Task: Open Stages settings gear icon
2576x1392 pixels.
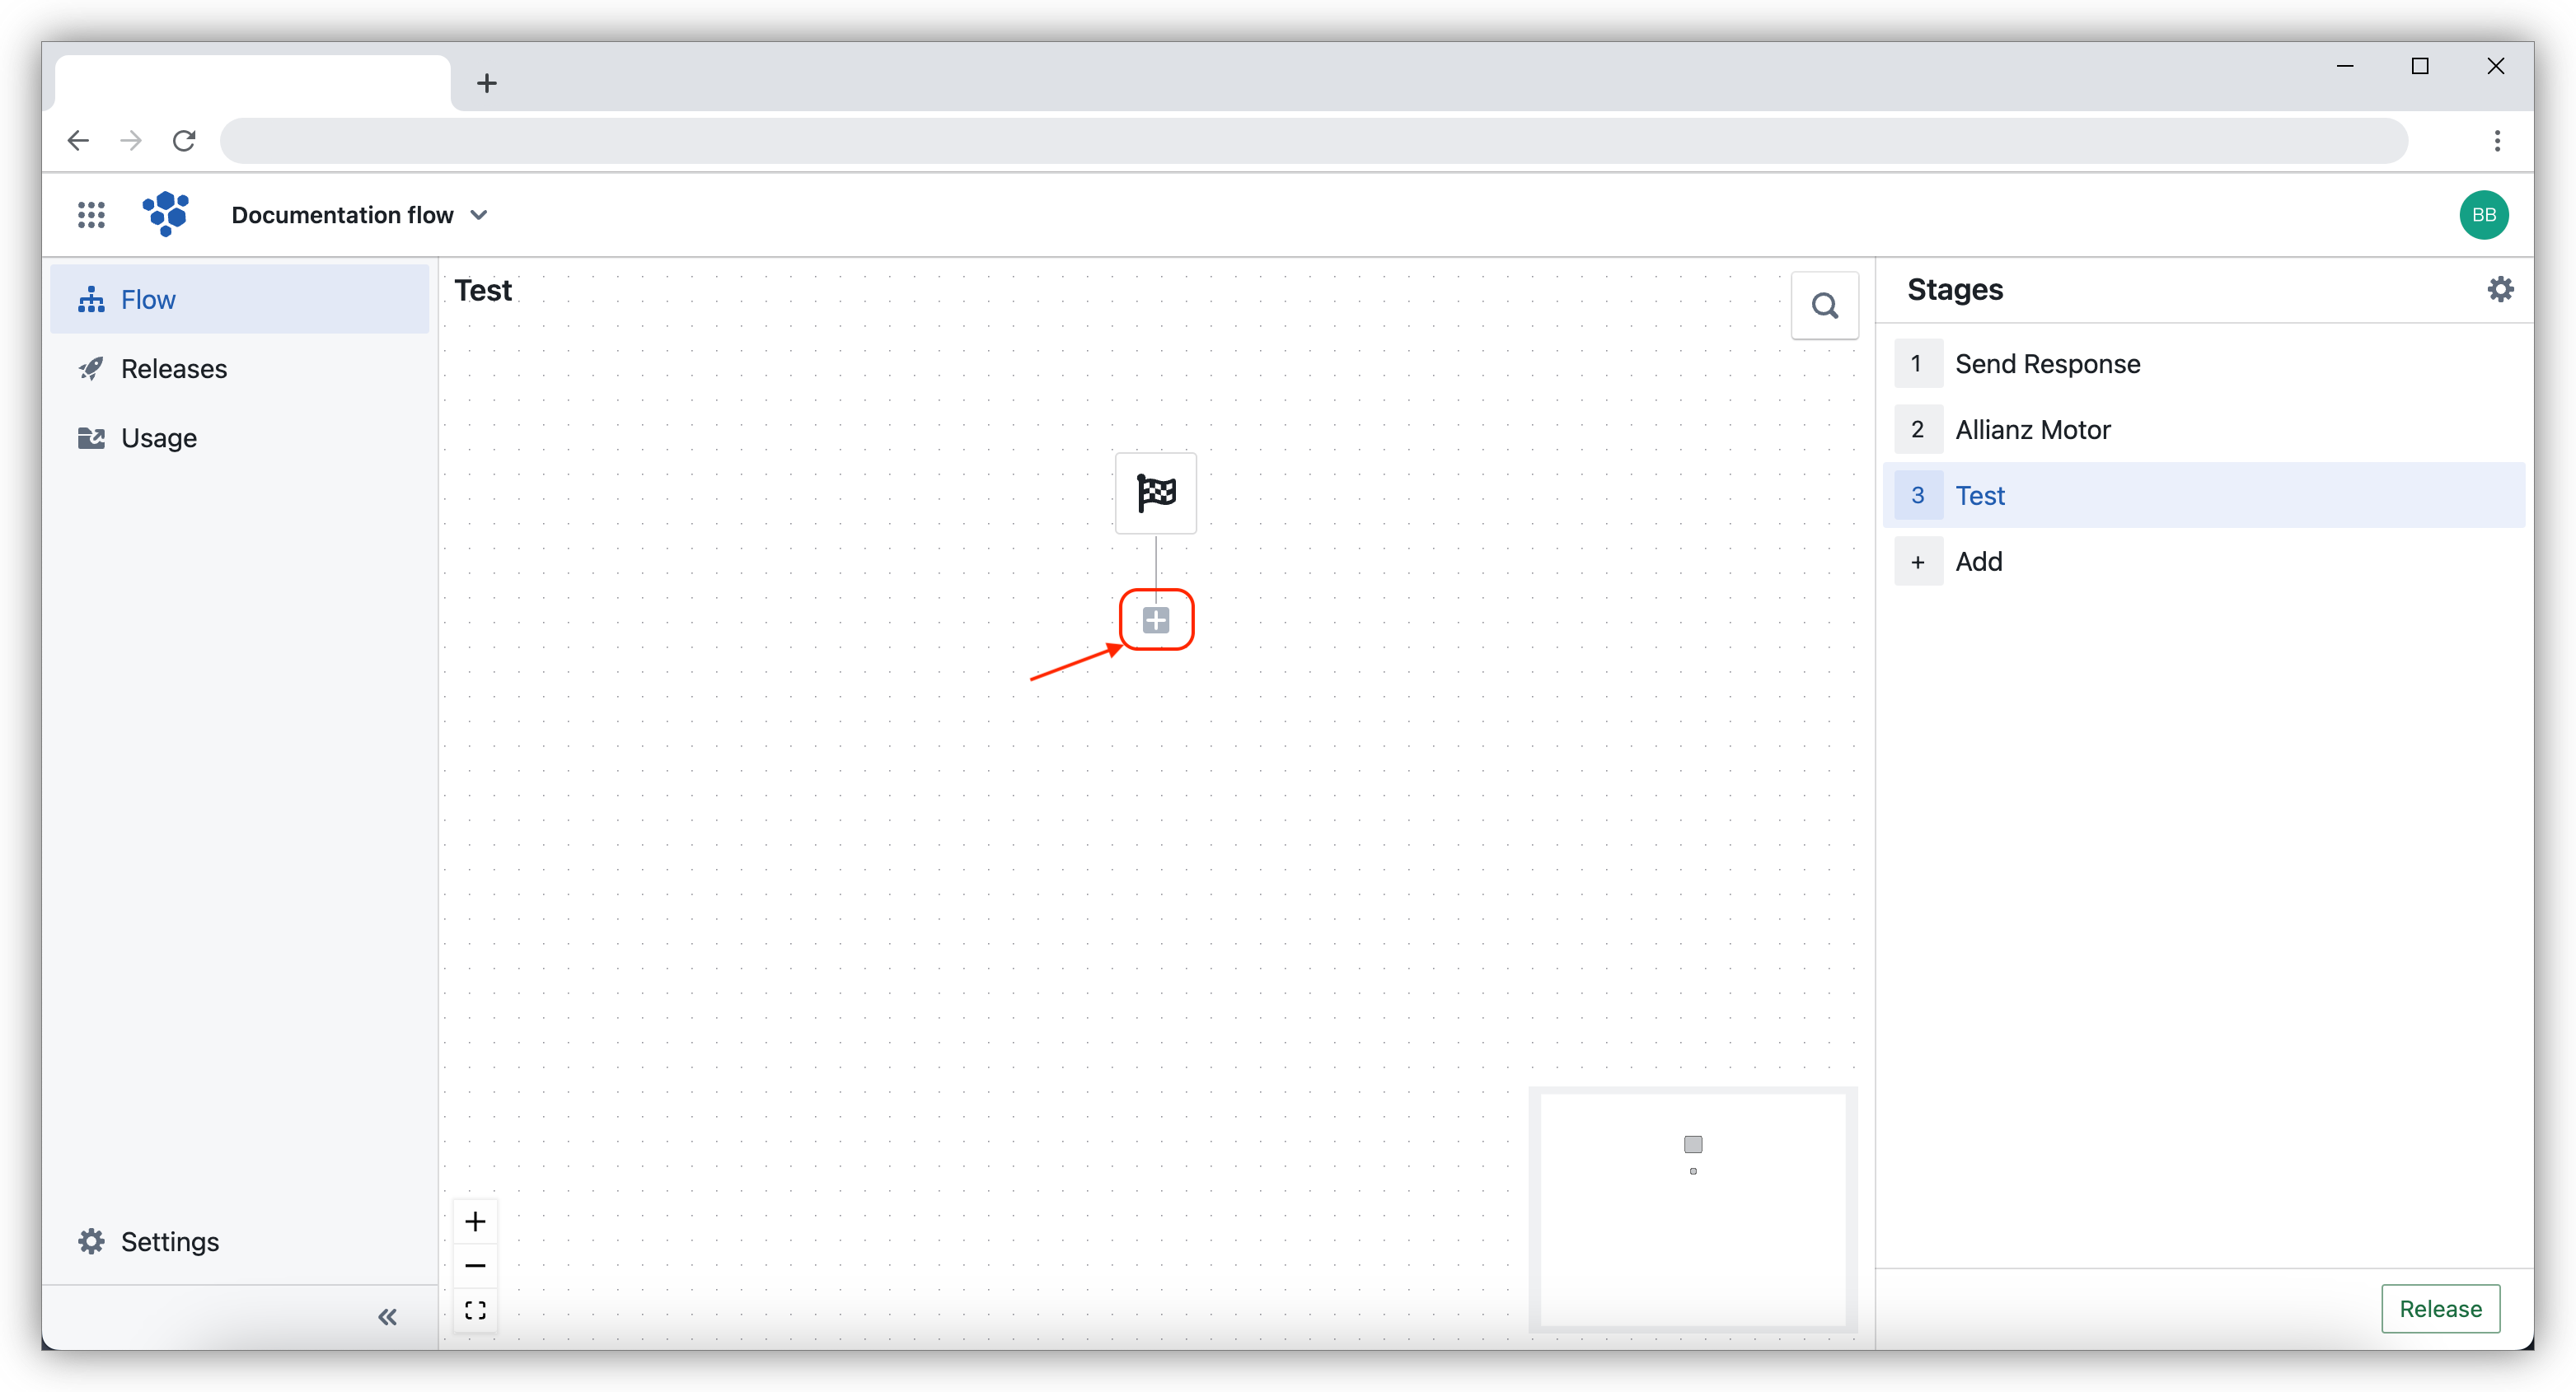Action: click(x=2500, y=290)
